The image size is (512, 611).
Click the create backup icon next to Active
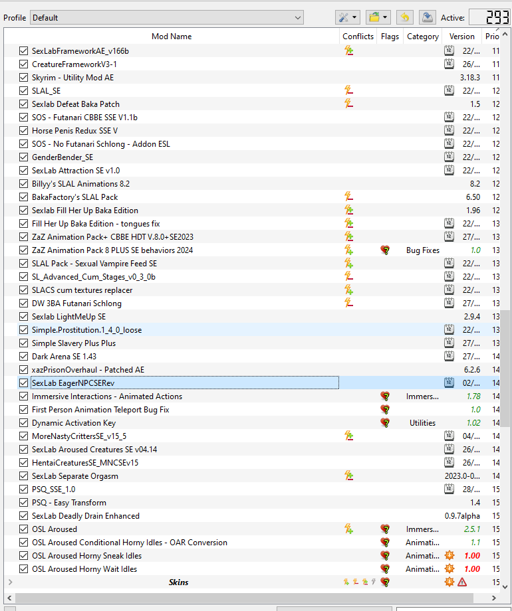[428, 17]
